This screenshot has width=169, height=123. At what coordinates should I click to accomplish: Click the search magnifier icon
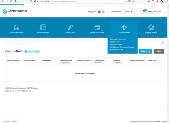tap(5, 43)
